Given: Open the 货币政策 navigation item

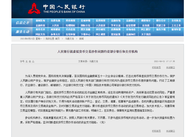Looking at the screenshot, I should pyautogui.click(x=71, y=20).
